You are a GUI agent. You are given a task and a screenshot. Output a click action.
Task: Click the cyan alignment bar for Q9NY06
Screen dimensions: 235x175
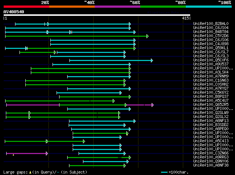pyautogui.click(x=105, y=162)
